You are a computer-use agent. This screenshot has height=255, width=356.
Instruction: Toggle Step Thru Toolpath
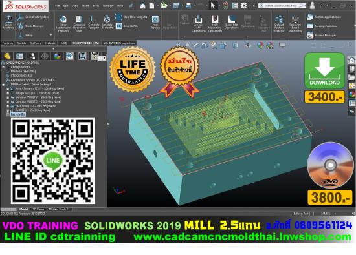tap(131, 17)
